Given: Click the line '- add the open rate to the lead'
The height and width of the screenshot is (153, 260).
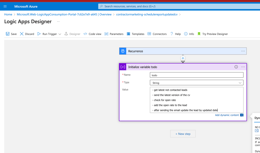Looking at the screenshot, I should pyautogui.click(x=170, y=105).
